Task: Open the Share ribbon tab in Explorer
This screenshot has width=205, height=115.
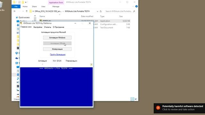Action: (34, 6)
